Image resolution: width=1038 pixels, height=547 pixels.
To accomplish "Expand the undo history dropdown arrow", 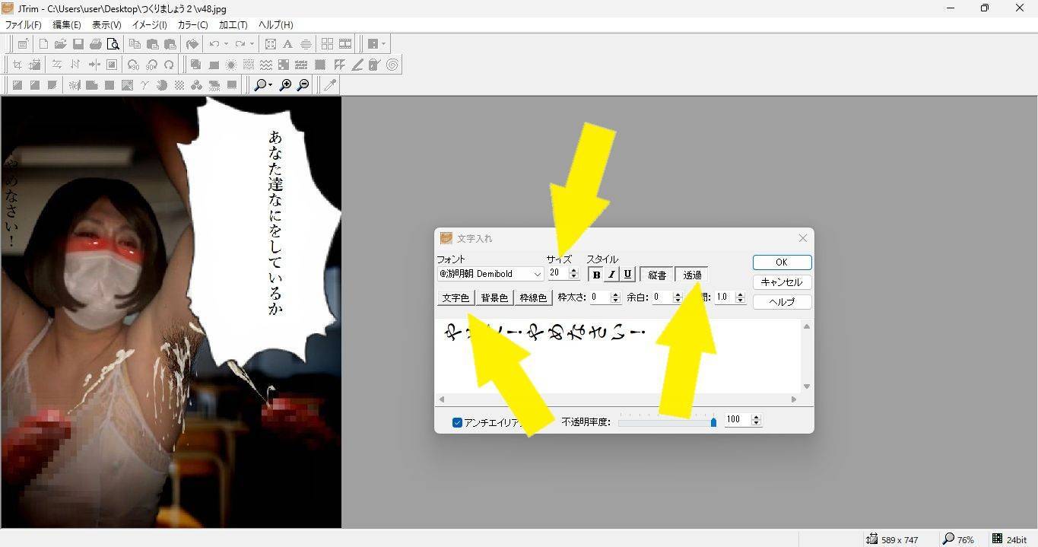I will [x=226, y=44].
